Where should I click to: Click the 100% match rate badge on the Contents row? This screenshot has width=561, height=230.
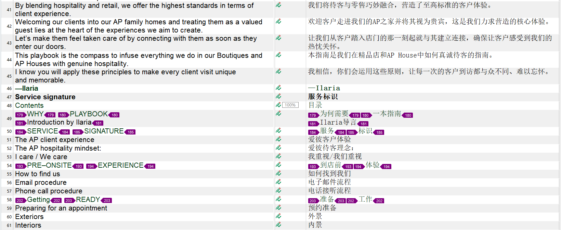tap(290, 105)
